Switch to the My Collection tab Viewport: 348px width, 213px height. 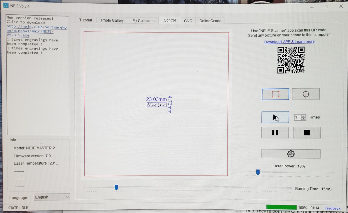tap(143, 21)
